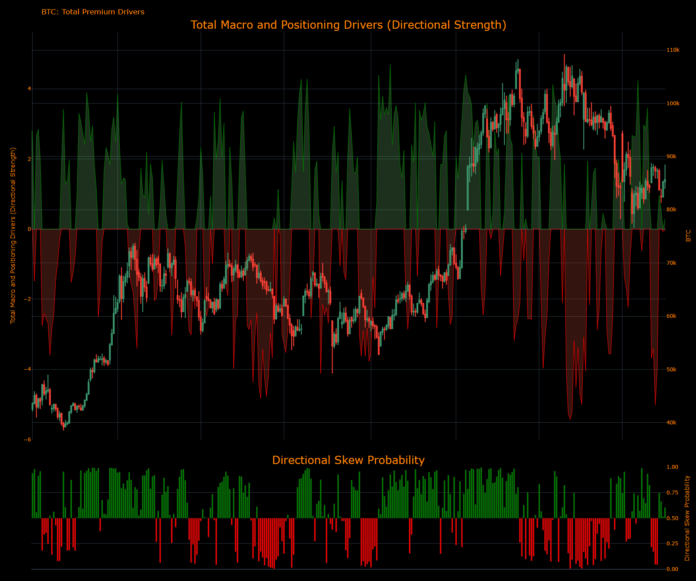Viewport: 696px width, 581px height.
Task: Click the left axis tick value −2
Action: 27,299
